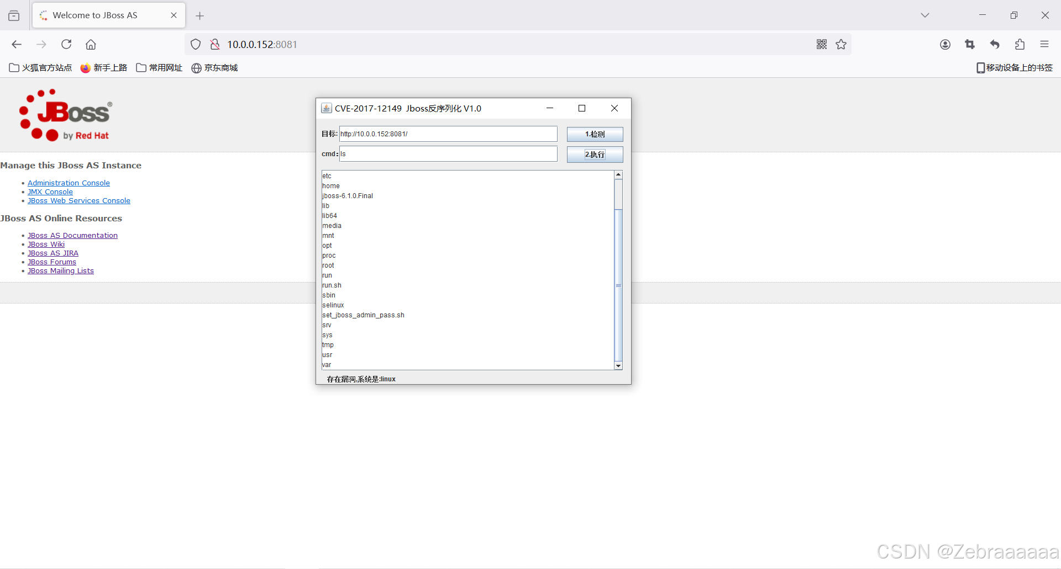
Task: Open 移动设备上的书签 mobile bookmarks
Action: coord(1015,68)
